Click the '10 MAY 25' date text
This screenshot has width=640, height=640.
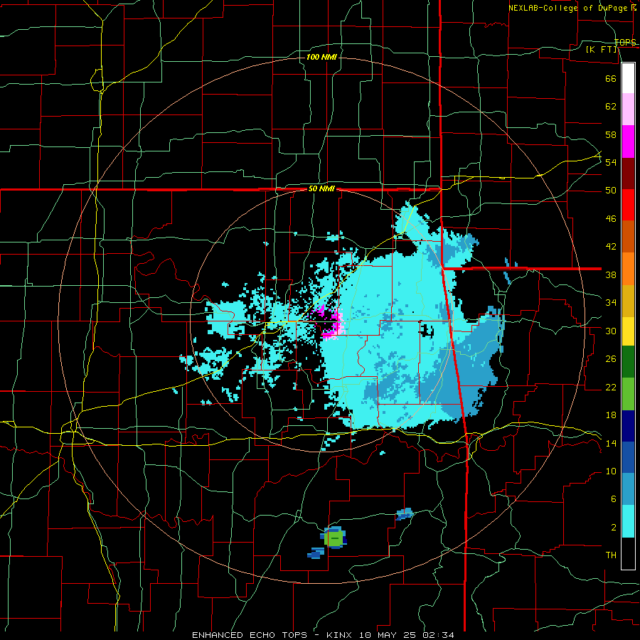[x=389, y=635]
